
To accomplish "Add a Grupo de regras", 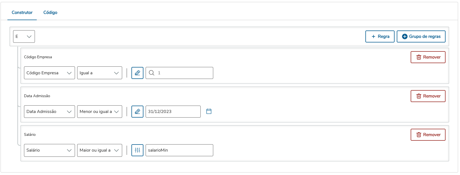I will (421, 36).
